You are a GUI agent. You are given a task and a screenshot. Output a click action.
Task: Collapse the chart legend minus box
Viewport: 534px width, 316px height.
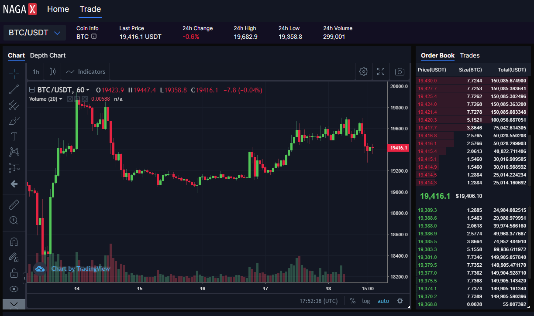click(32, 90)
